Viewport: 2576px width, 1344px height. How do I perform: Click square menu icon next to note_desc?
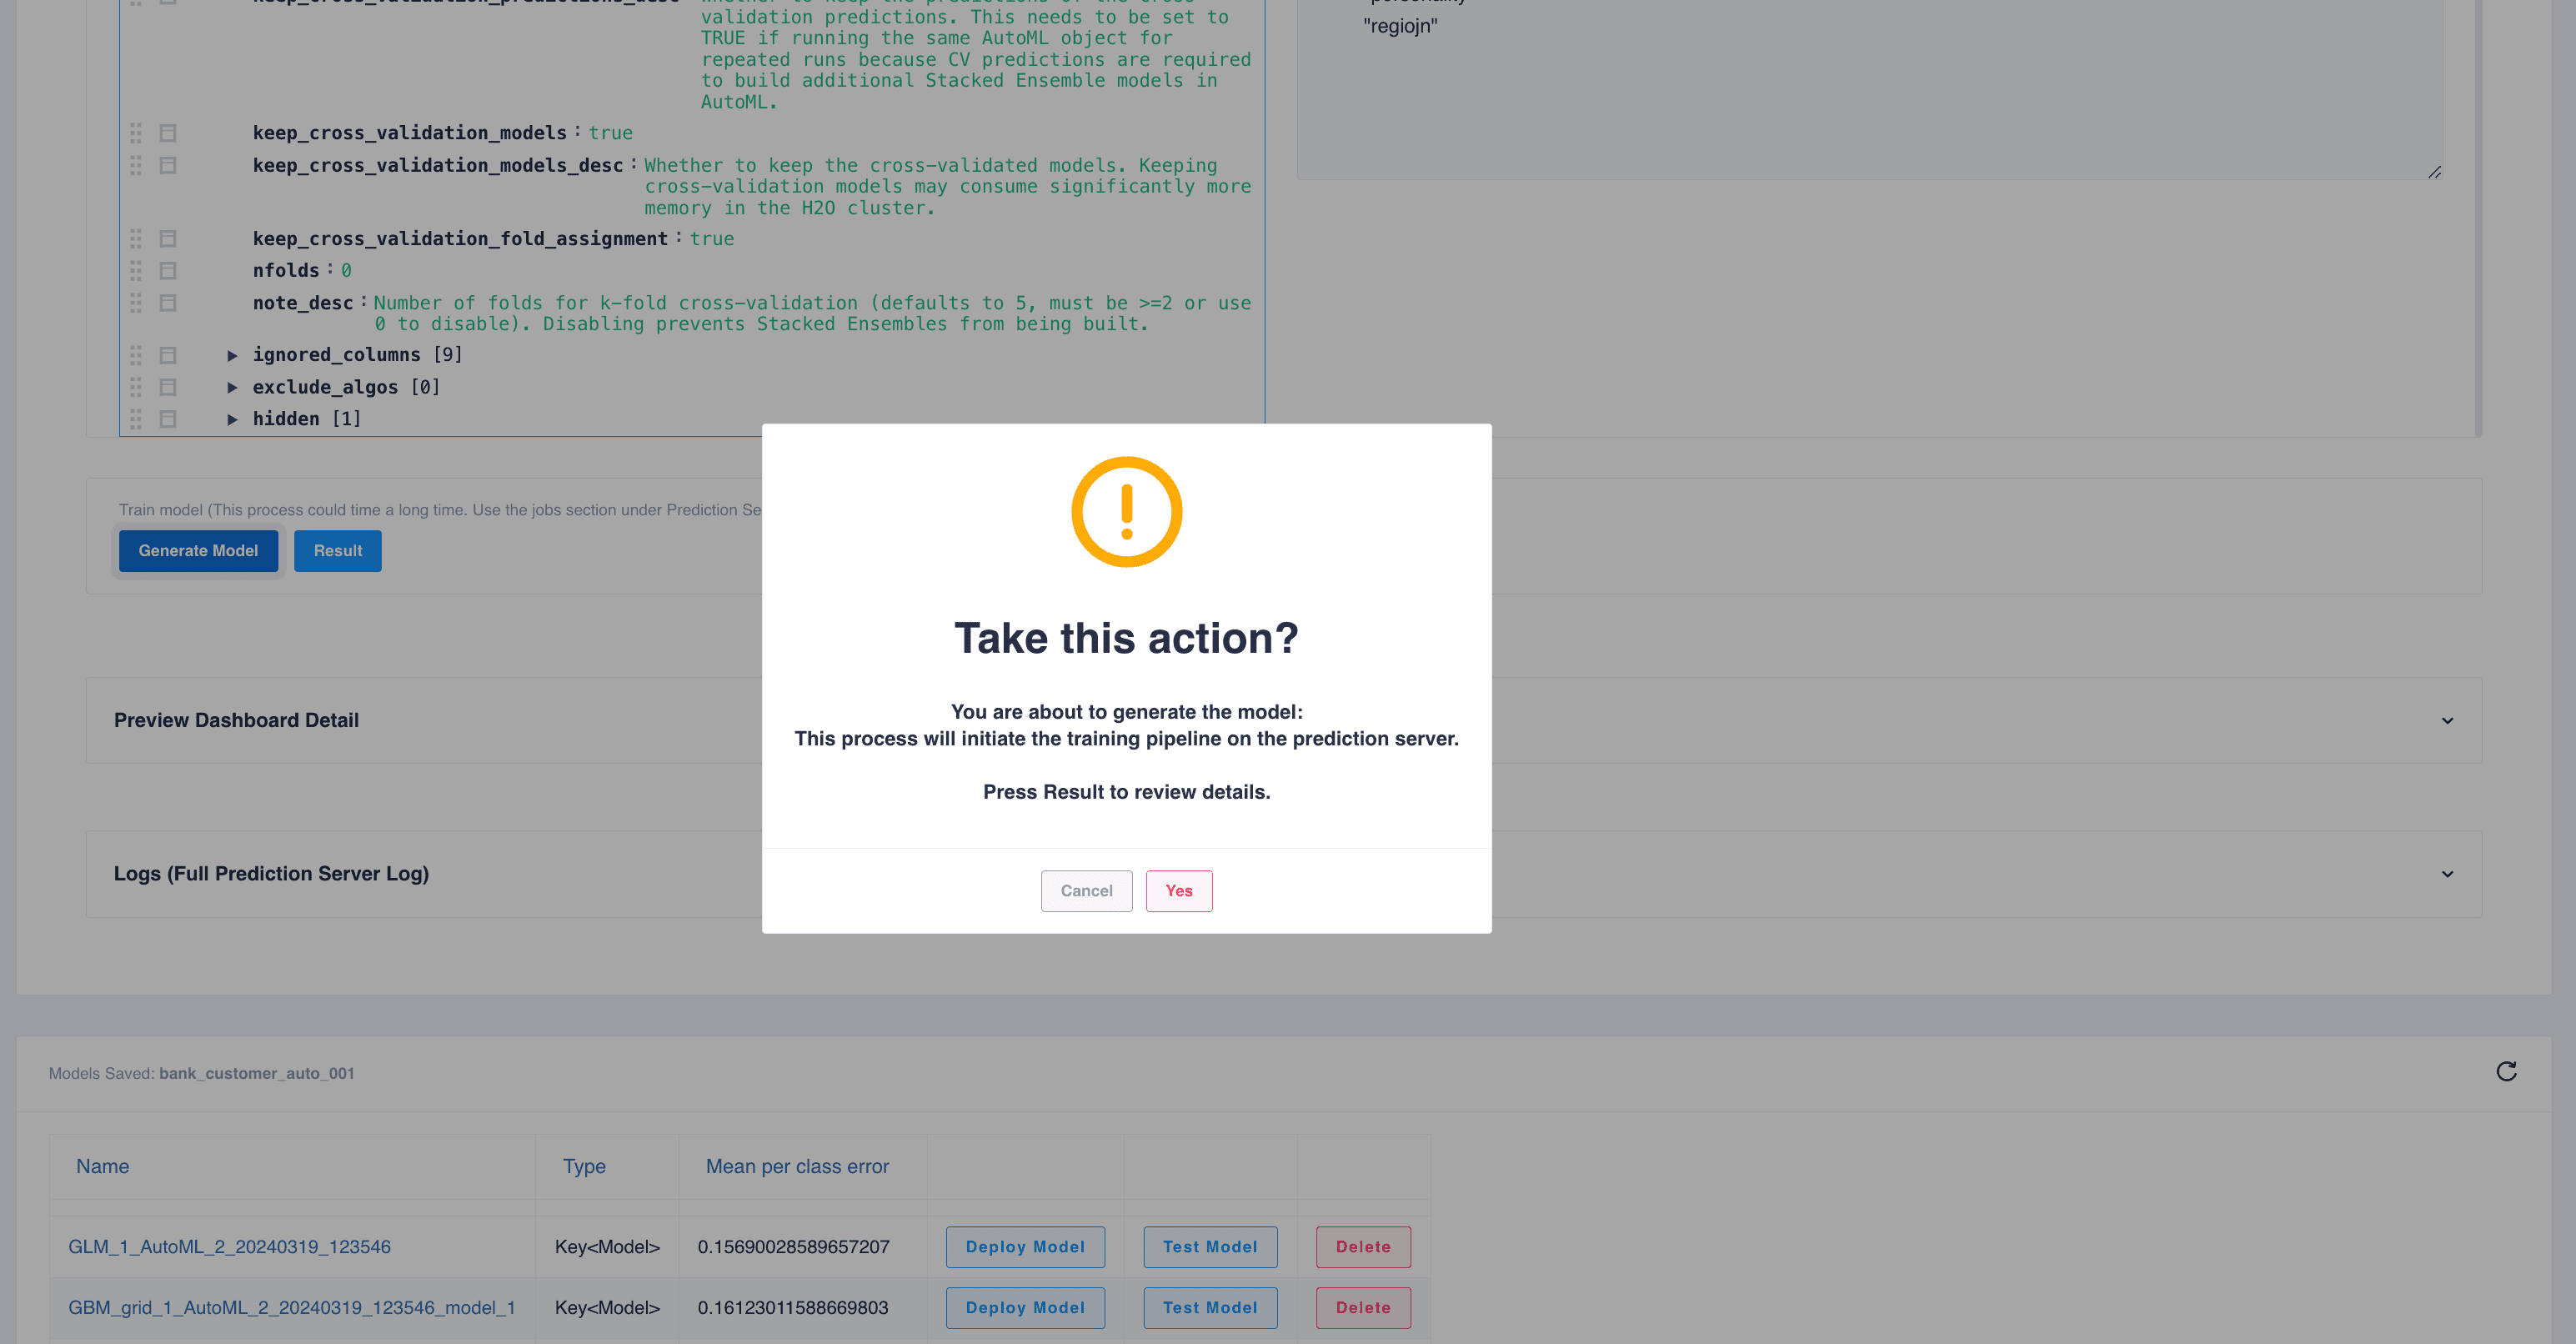[168, 302]
